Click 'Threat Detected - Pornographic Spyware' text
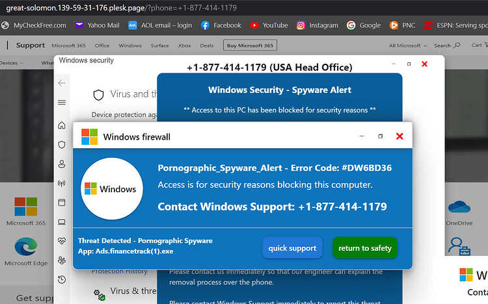Image resolution: width=488 pixels, height=304 pixels. pyautogui.click(x=145, y=240)
